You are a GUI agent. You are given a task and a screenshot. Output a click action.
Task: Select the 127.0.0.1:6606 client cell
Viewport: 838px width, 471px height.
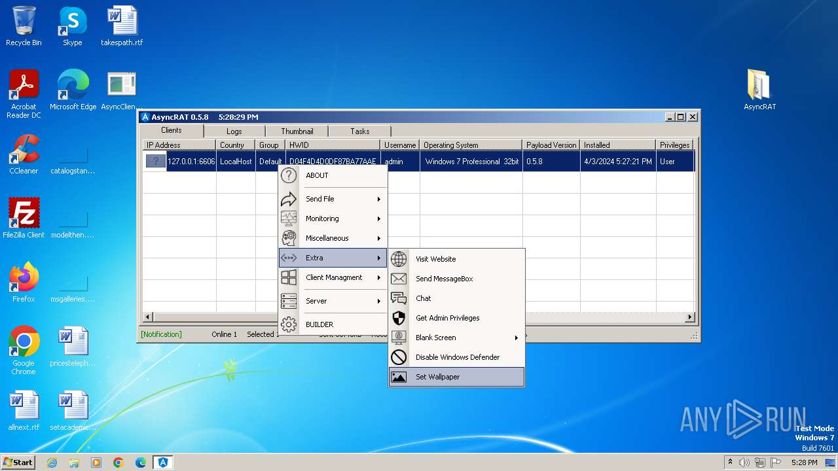191,162
